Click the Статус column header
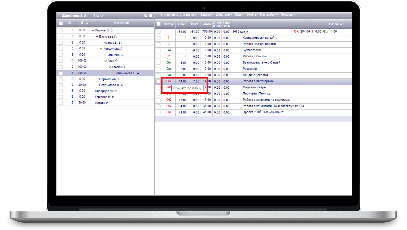 pos(169,24)
